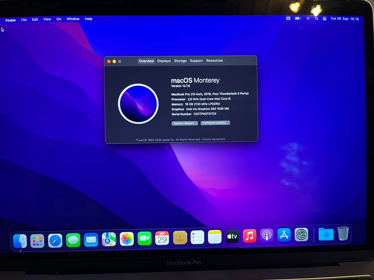Screen dimensions: 374x280
Task: Show the Resources tab
Action: pos(214,61)
